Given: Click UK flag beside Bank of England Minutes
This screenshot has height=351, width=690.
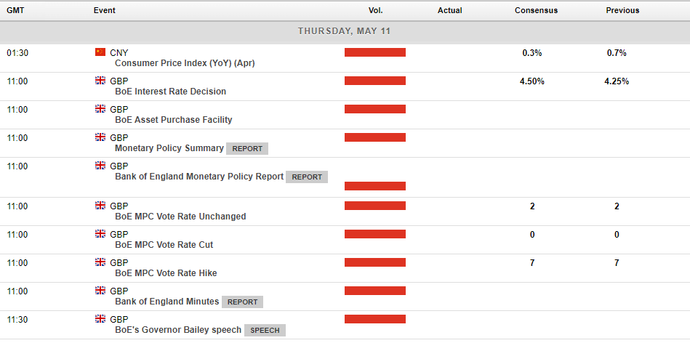Looking at the screenshot, I should [100, 290].
